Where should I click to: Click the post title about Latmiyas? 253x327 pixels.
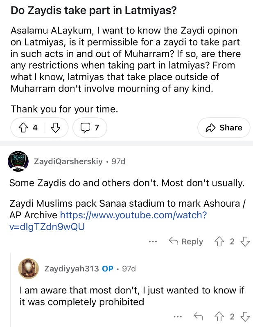94,11
